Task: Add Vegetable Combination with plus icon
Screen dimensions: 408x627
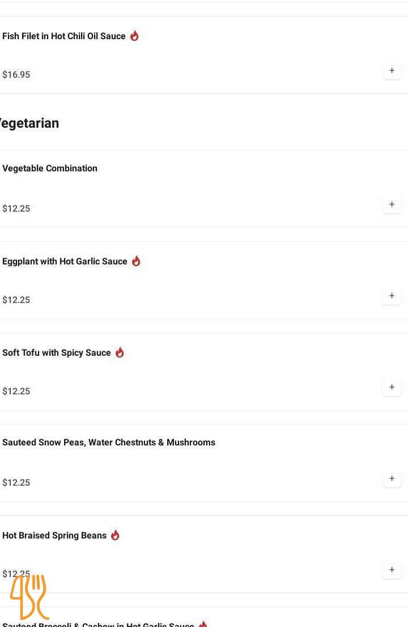Action: click(392, 205)
